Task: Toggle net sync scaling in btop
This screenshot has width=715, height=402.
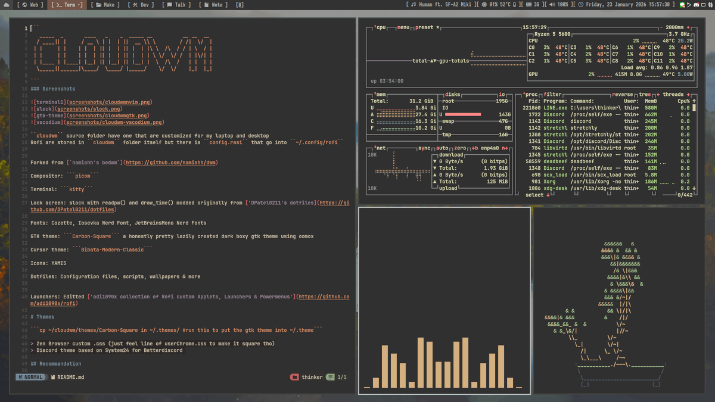Action: click(x=424, y=148)
